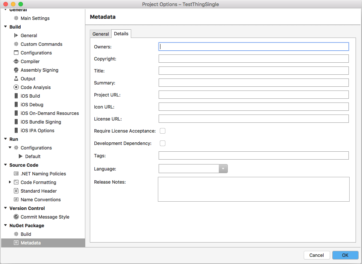The image size is (362, 264).
Task: Click the Commit Message Style checkmark icon
Action: 16,217
